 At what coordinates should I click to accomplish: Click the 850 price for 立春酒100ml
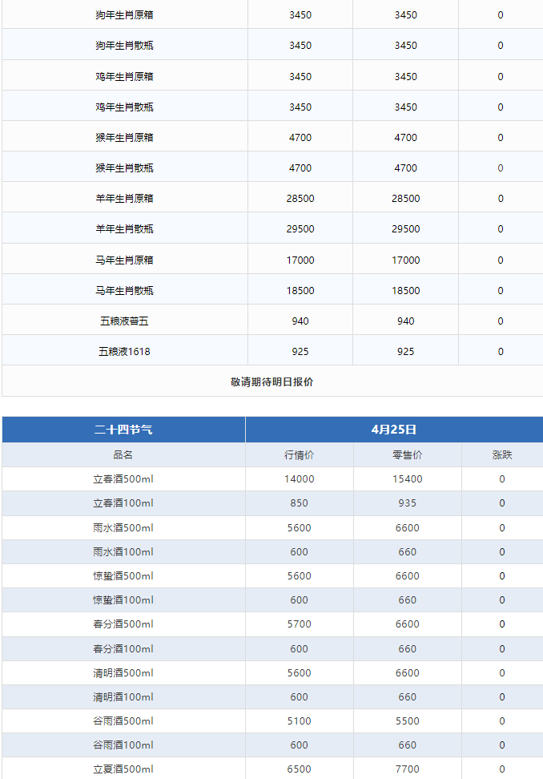coord(300,503)
